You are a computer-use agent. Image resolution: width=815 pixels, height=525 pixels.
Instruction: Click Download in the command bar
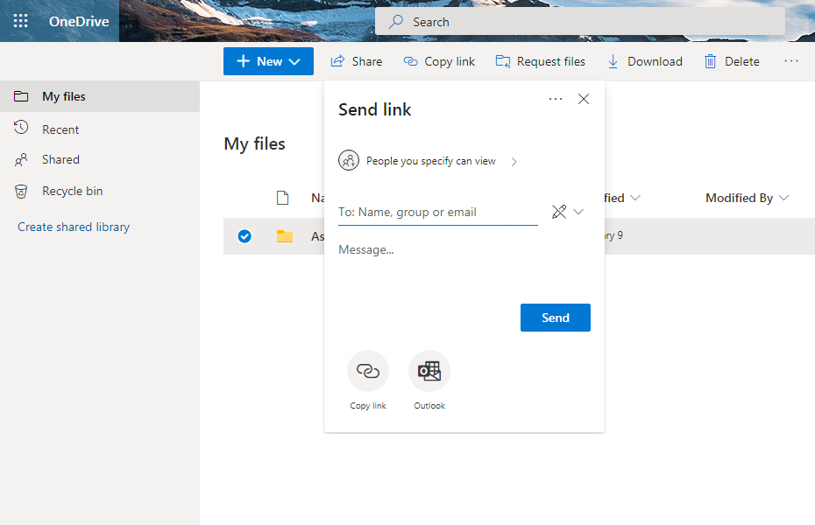point(645,61)
